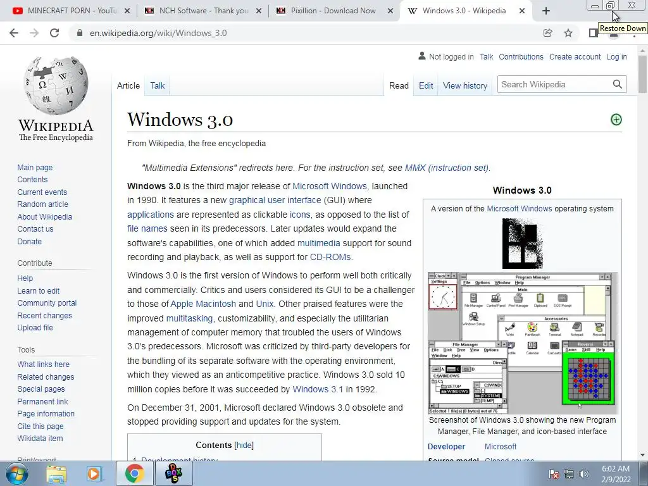Open the Apple Macintosh link
This screenshot has height=486, width=648.
click(x=203, y=304)
